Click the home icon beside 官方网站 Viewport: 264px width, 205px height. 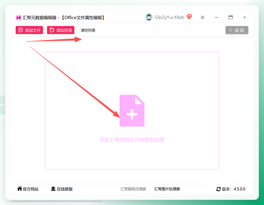point(20,189)
